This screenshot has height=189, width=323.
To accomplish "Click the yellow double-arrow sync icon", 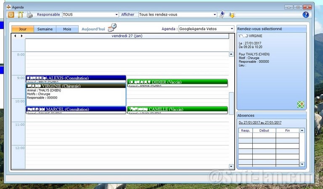I will coord(232,15).
